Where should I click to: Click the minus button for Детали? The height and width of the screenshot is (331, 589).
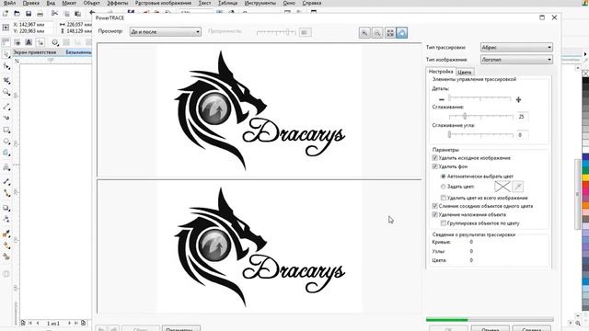[442, 99]
